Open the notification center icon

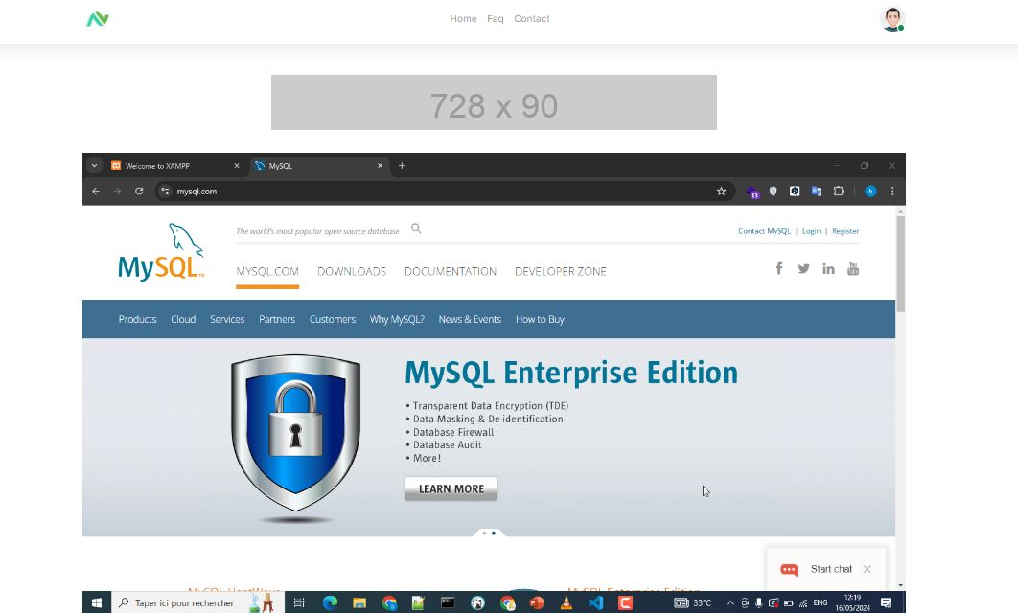click(886, 602)
